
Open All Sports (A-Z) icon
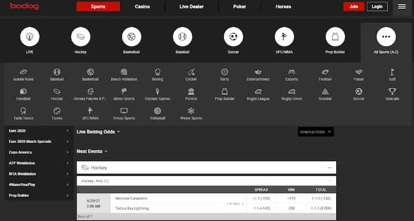(x=386, y=37)
